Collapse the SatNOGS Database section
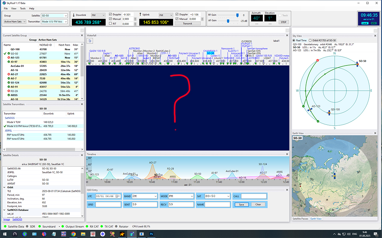 tap(4, 210)
